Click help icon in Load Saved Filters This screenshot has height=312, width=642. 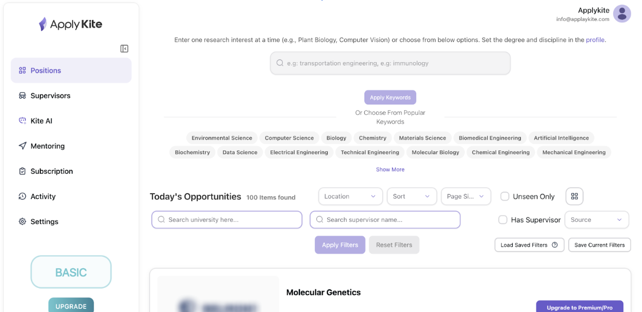(555, 245)
